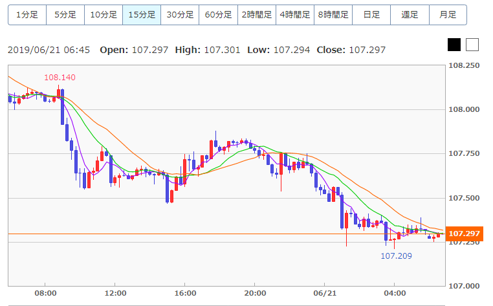Select the 1分足 timeframe tab

(x=27, y=15)
